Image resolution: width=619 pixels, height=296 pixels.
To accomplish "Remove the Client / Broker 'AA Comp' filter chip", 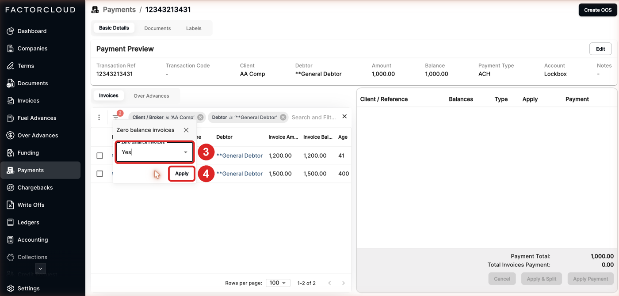I will click(x=200, y=118).
